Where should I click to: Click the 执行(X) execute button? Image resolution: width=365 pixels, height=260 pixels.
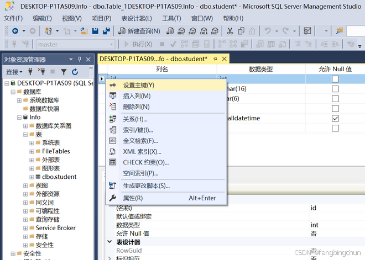[x=138, y=44]
